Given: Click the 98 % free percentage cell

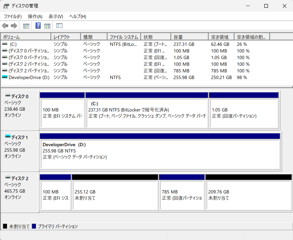Looking at the screenshot, I should (242, 77).
